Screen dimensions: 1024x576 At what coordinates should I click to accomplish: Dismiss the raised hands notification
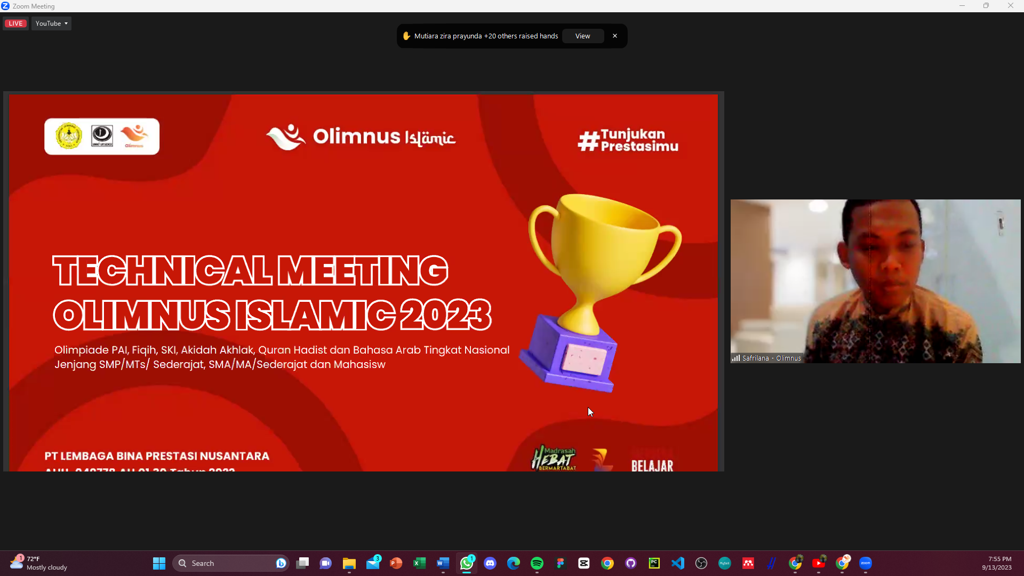tap(615, 36)
